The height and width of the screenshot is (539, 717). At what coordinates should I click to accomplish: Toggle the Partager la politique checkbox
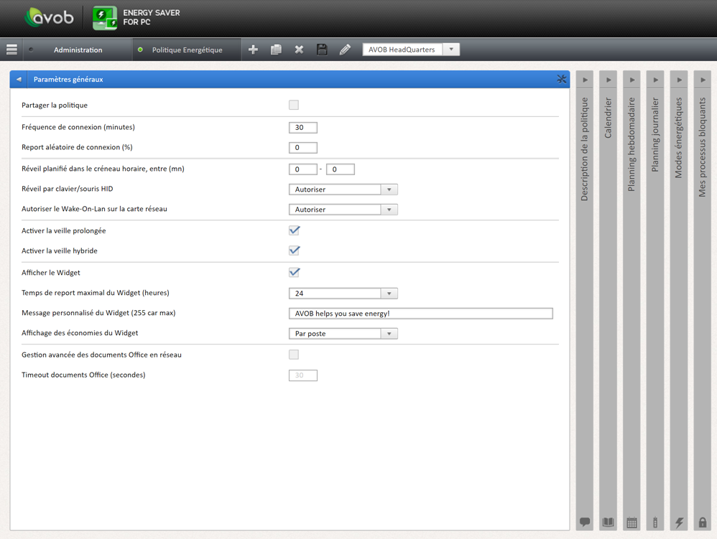(x=294, y=105)
